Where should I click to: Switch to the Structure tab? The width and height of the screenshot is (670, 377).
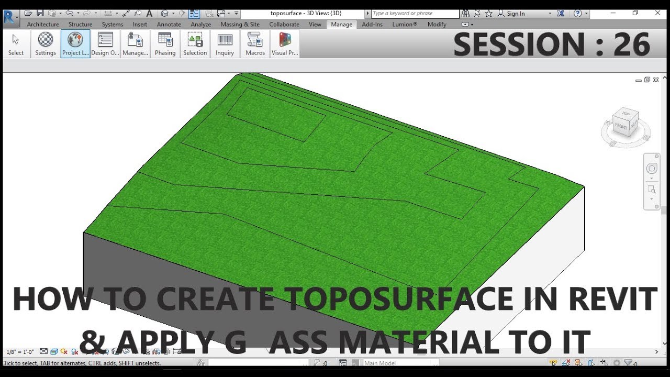coord(80,24)
